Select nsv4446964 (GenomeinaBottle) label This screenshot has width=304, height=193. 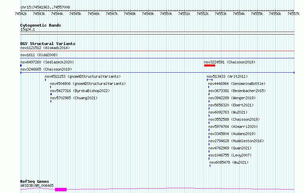click(x=237, y=84)
